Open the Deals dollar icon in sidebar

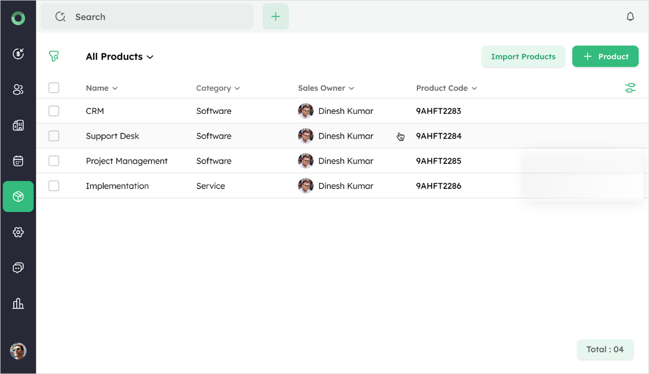[x=18, y=54]
